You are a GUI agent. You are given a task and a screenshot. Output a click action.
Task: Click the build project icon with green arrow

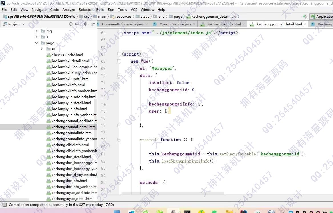pyautogui.click(x=305, y=16)
